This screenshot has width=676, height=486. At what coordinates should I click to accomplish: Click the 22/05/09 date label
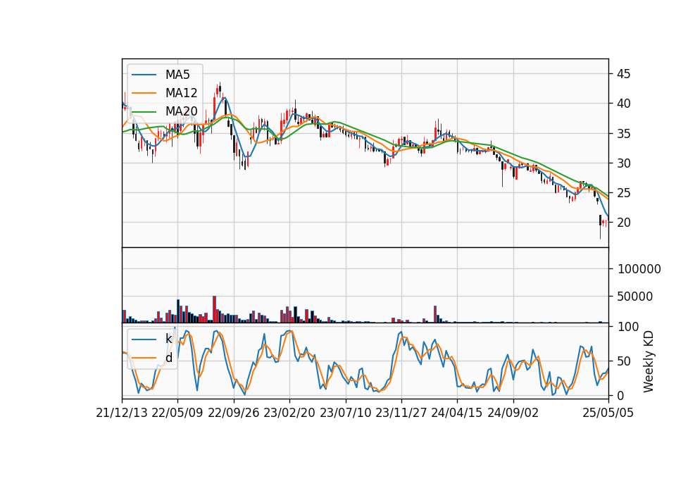[x=177, y=413]
